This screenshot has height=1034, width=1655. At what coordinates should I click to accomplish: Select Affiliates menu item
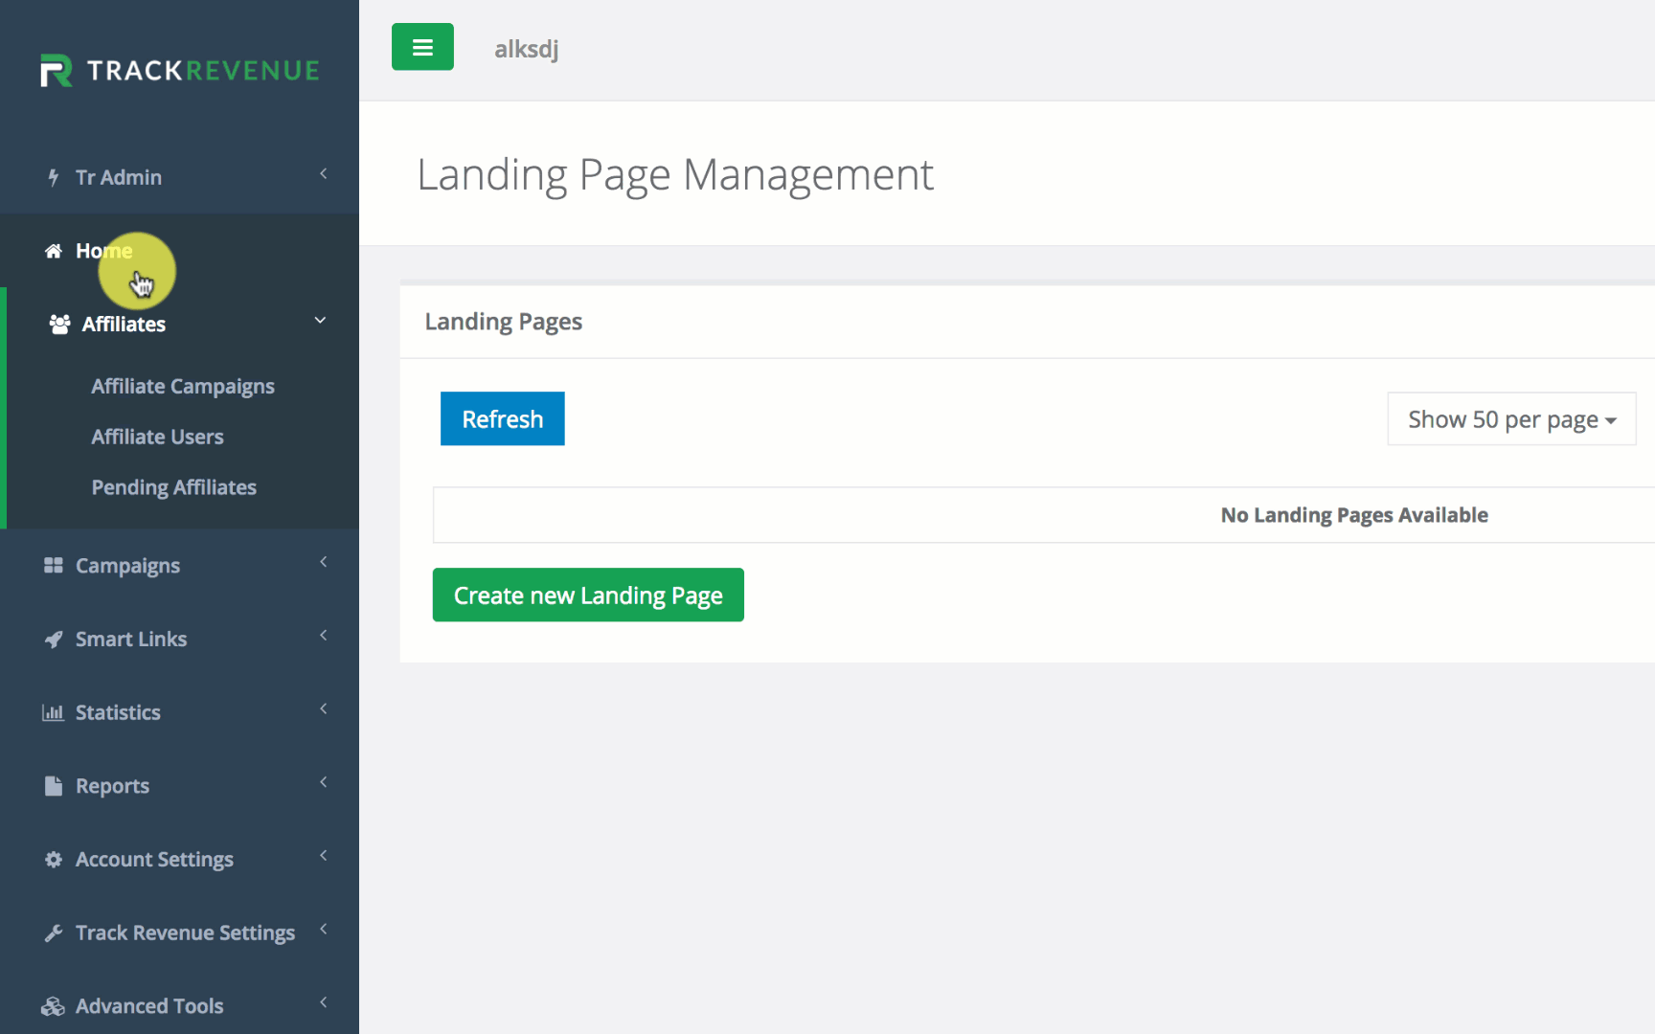click(x=124, y=325)
